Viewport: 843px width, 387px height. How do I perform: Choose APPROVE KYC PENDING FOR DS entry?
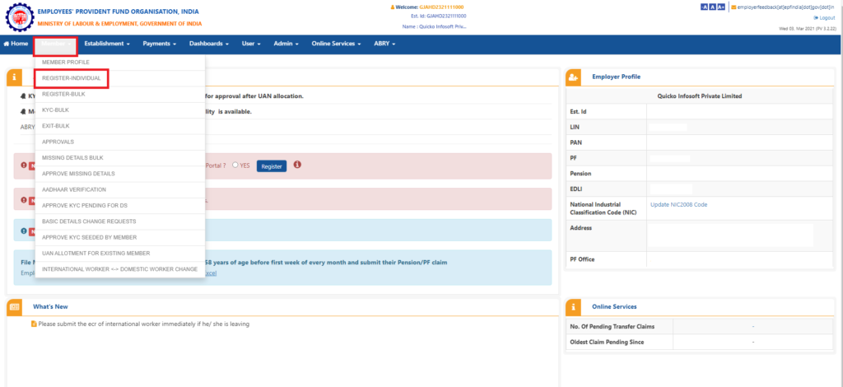120,205
